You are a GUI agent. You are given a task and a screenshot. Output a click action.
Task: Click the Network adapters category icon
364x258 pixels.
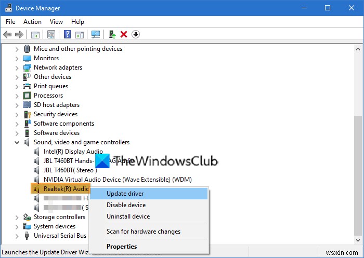(x=27, y=67)
